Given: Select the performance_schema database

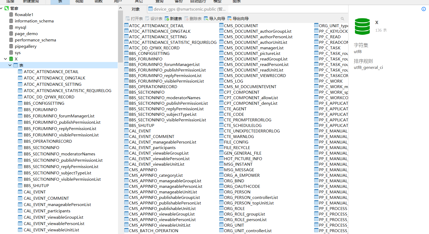Looking at the screenshot, I should pos(35,40).
